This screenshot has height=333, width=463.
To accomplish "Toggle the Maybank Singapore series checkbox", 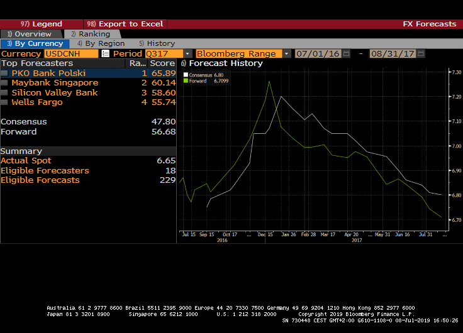I will (5, 83).
